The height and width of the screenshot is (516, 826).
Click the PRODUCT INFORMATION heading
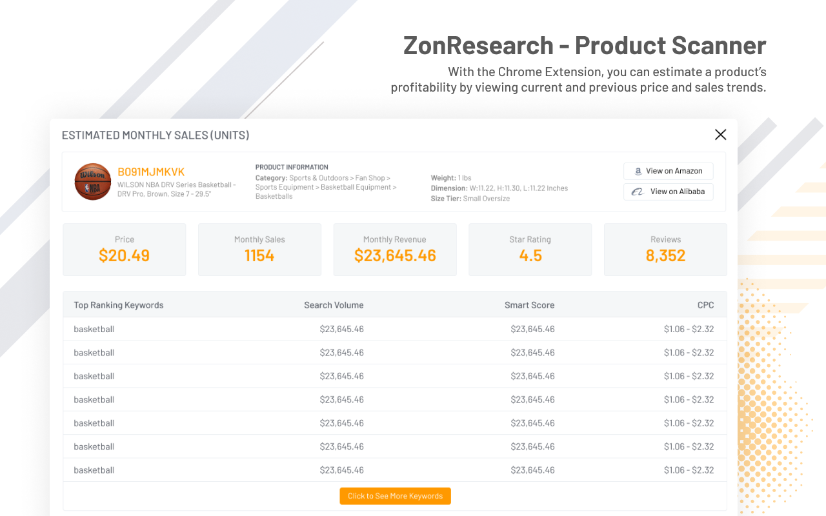[292, 167]
